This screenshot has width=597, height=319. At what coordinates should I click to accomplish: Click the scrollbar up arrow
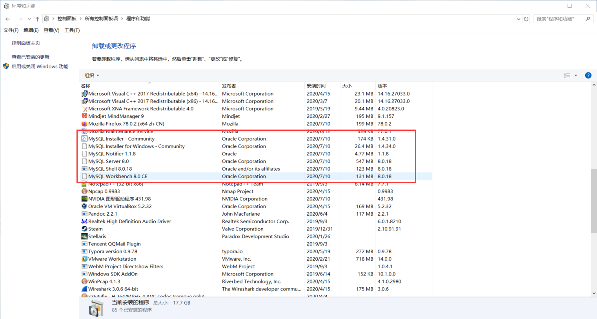click(594, 85)
